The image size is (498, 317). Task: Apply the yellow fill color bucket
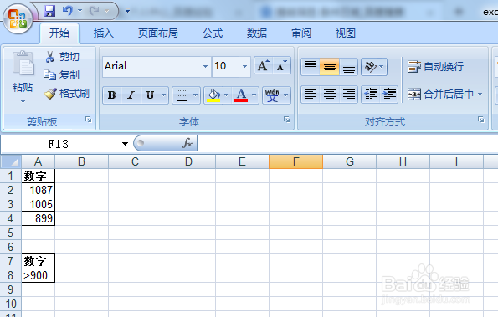tap(213, 95)
